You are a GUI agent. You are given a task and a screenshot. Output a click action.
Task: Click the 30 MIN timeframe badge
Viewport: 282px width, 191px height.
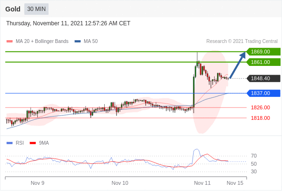(36, 9)
